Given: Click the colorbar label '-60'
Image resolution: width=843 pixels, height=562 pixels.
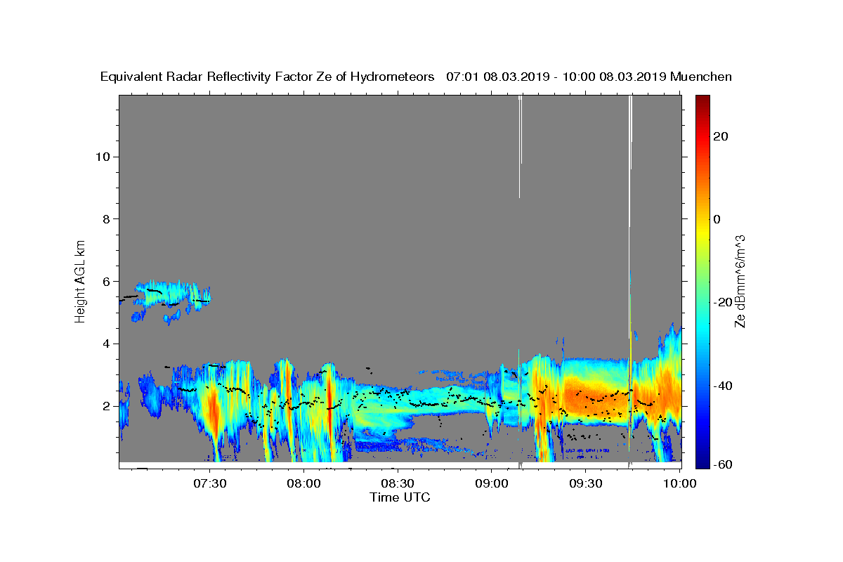Looking at the screenshot, I should coord(724,464).
